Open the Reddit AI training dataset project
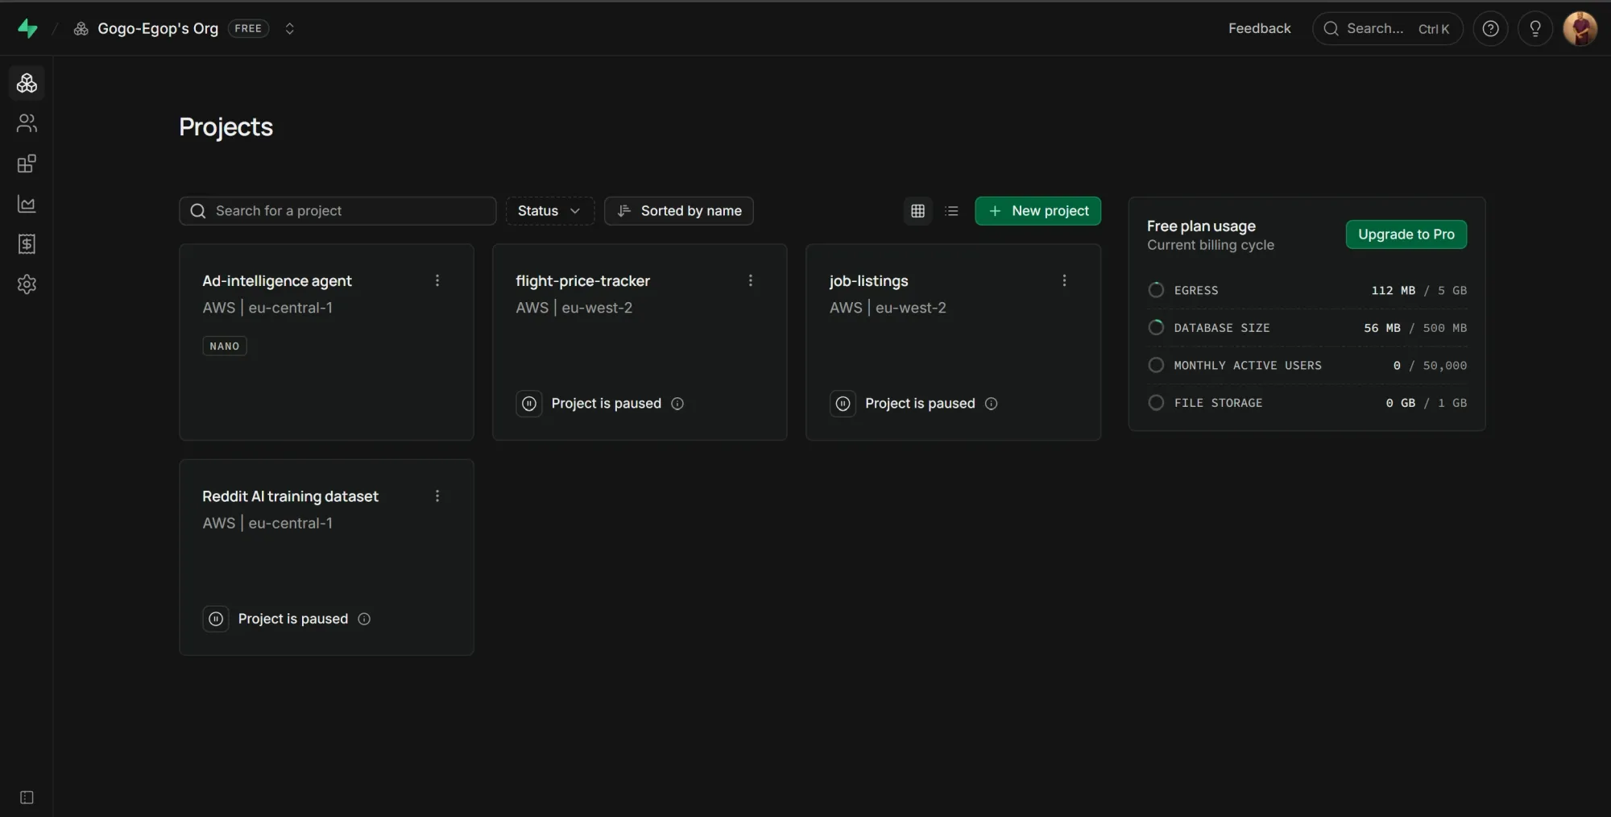Screen dimensions: 1611x817 (326, 558)
